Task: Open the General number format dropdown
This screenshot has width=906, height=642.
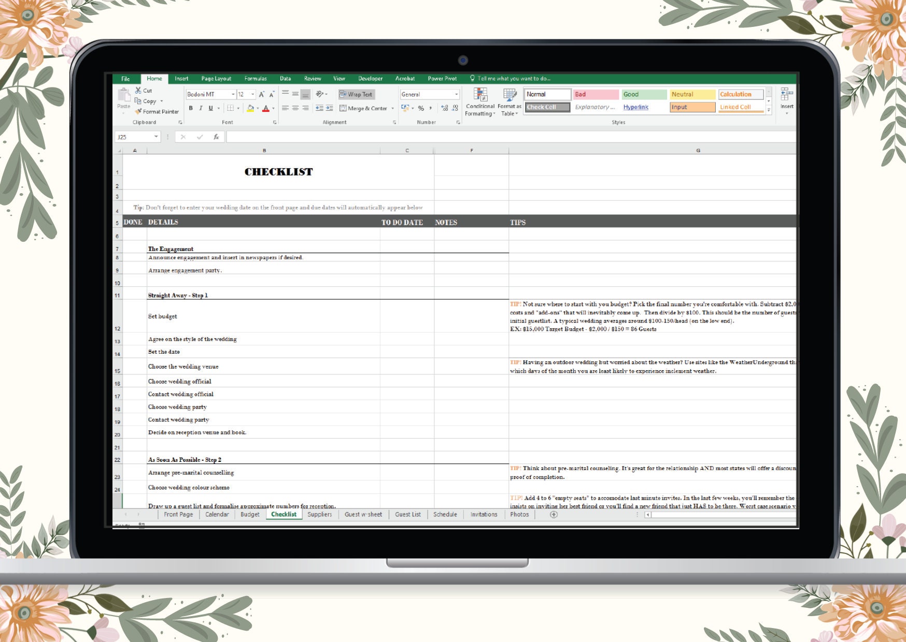Action: [x=456, y=94]
